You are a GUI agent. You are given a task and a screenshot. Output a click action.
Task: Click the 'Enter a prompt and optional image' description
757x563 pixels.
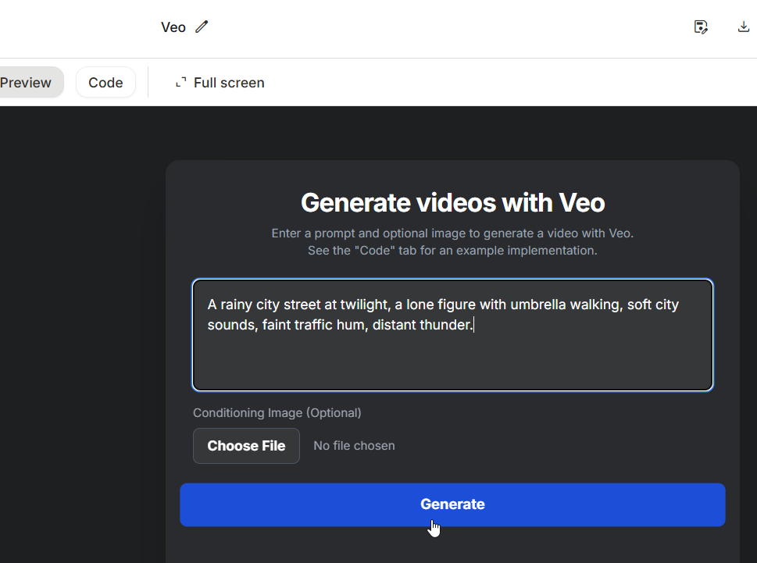click(x=452, y=233)
